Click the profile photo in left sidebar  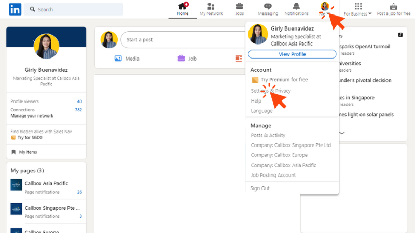click(46, 46)
